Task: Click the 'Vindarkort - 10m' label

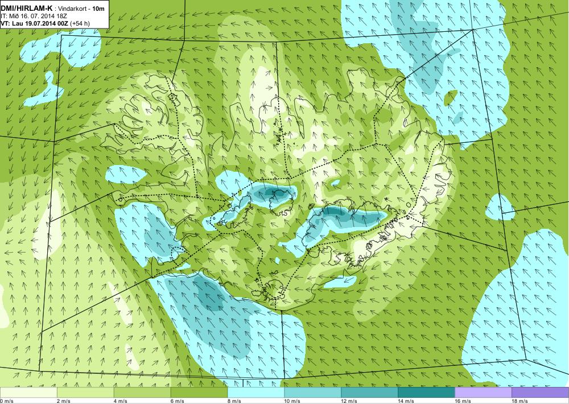Action: click(81, 9)
